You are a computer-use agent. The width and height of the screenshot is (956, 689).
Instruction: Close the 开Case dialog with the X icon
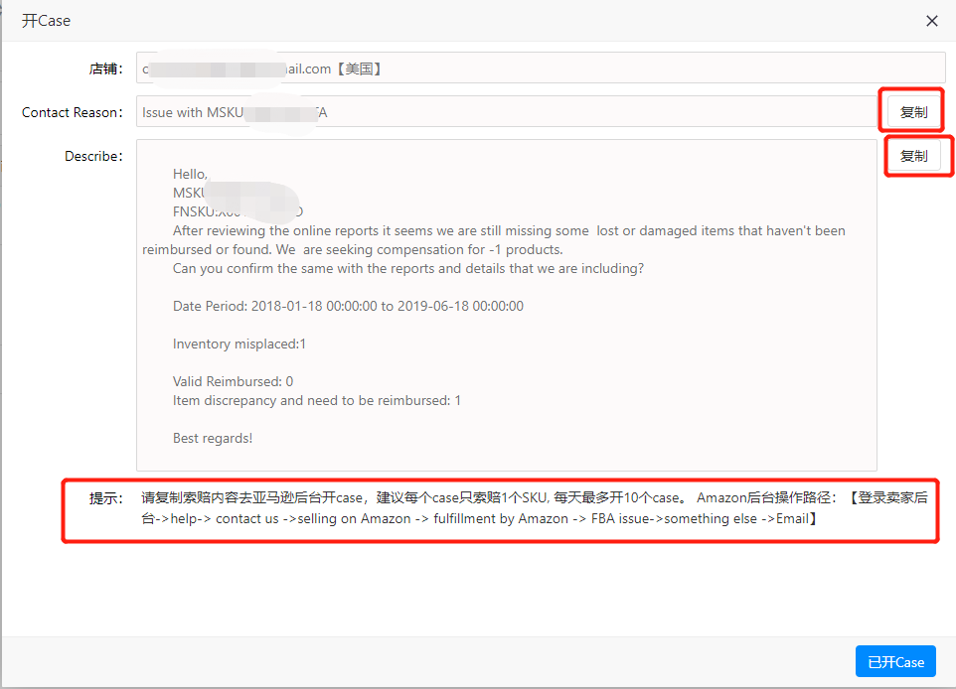click(x=931, y=21)
